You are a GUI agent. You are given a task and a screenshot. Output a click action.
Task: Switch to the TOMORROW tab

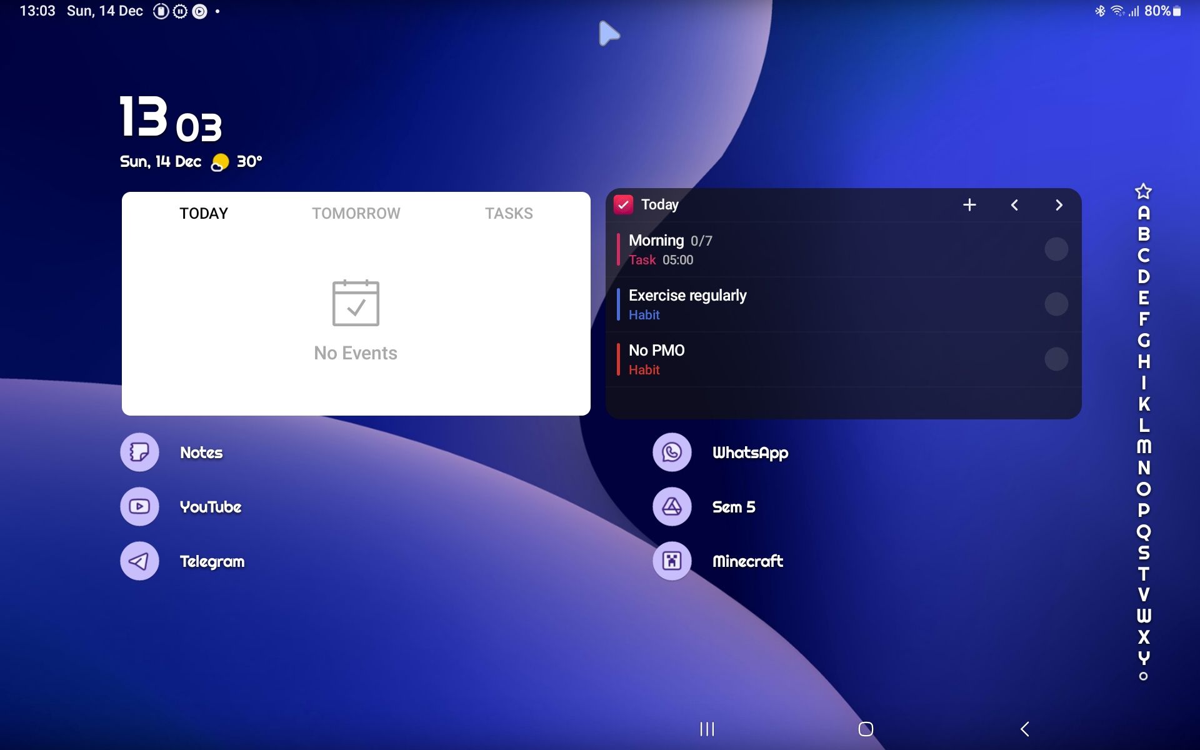[356, 213]
